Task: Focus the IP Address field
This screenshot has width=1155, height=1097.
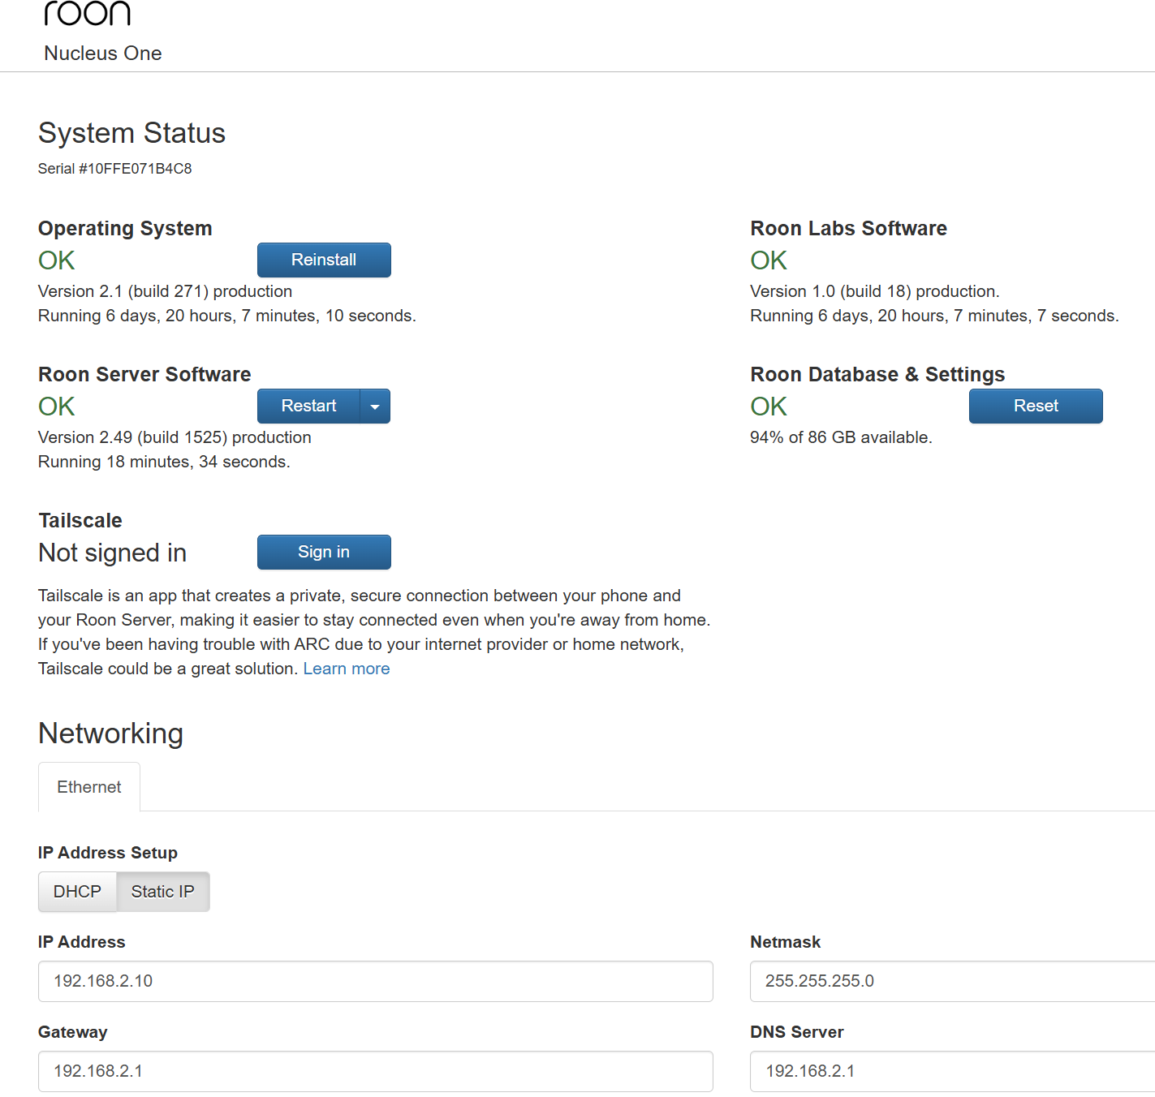Action: click(376, 981)
